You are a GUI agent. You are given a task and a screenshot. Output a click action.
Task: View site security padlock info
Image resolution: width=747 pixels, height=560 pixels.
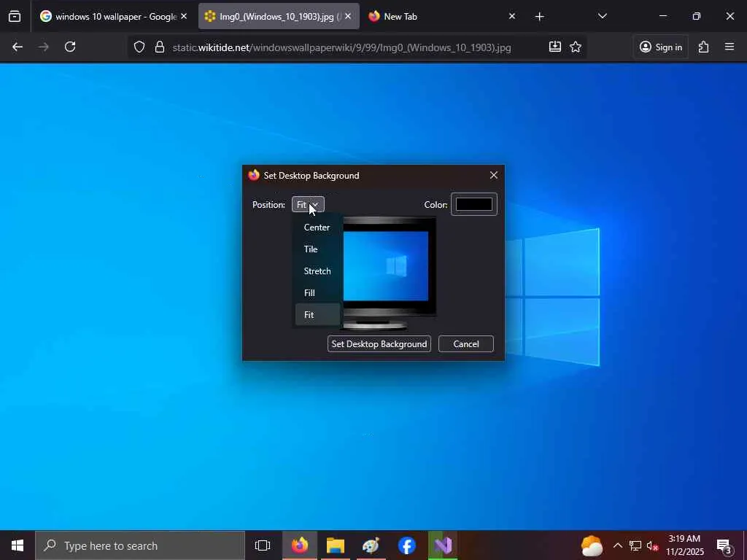(160, 47)
